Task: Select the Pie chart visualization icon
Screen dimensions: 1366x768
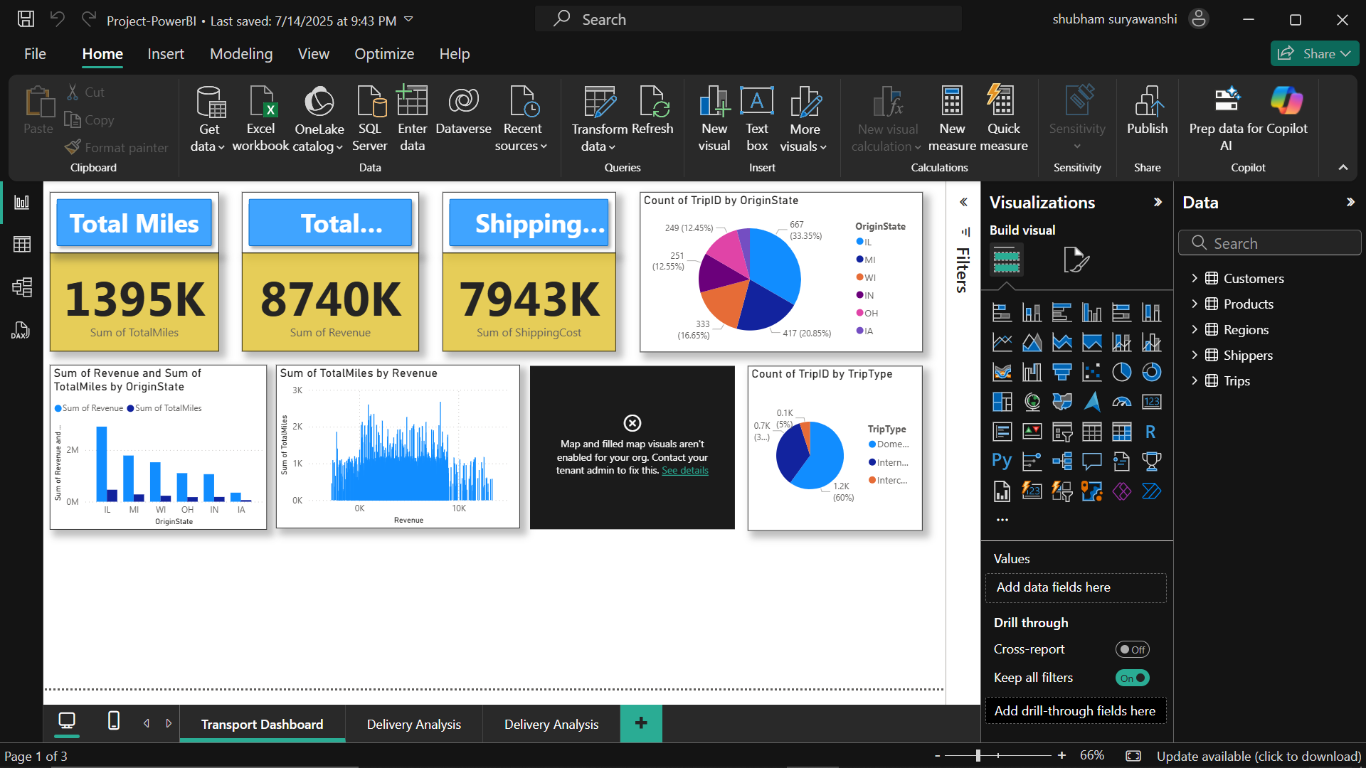Action: click(1121, 372)
